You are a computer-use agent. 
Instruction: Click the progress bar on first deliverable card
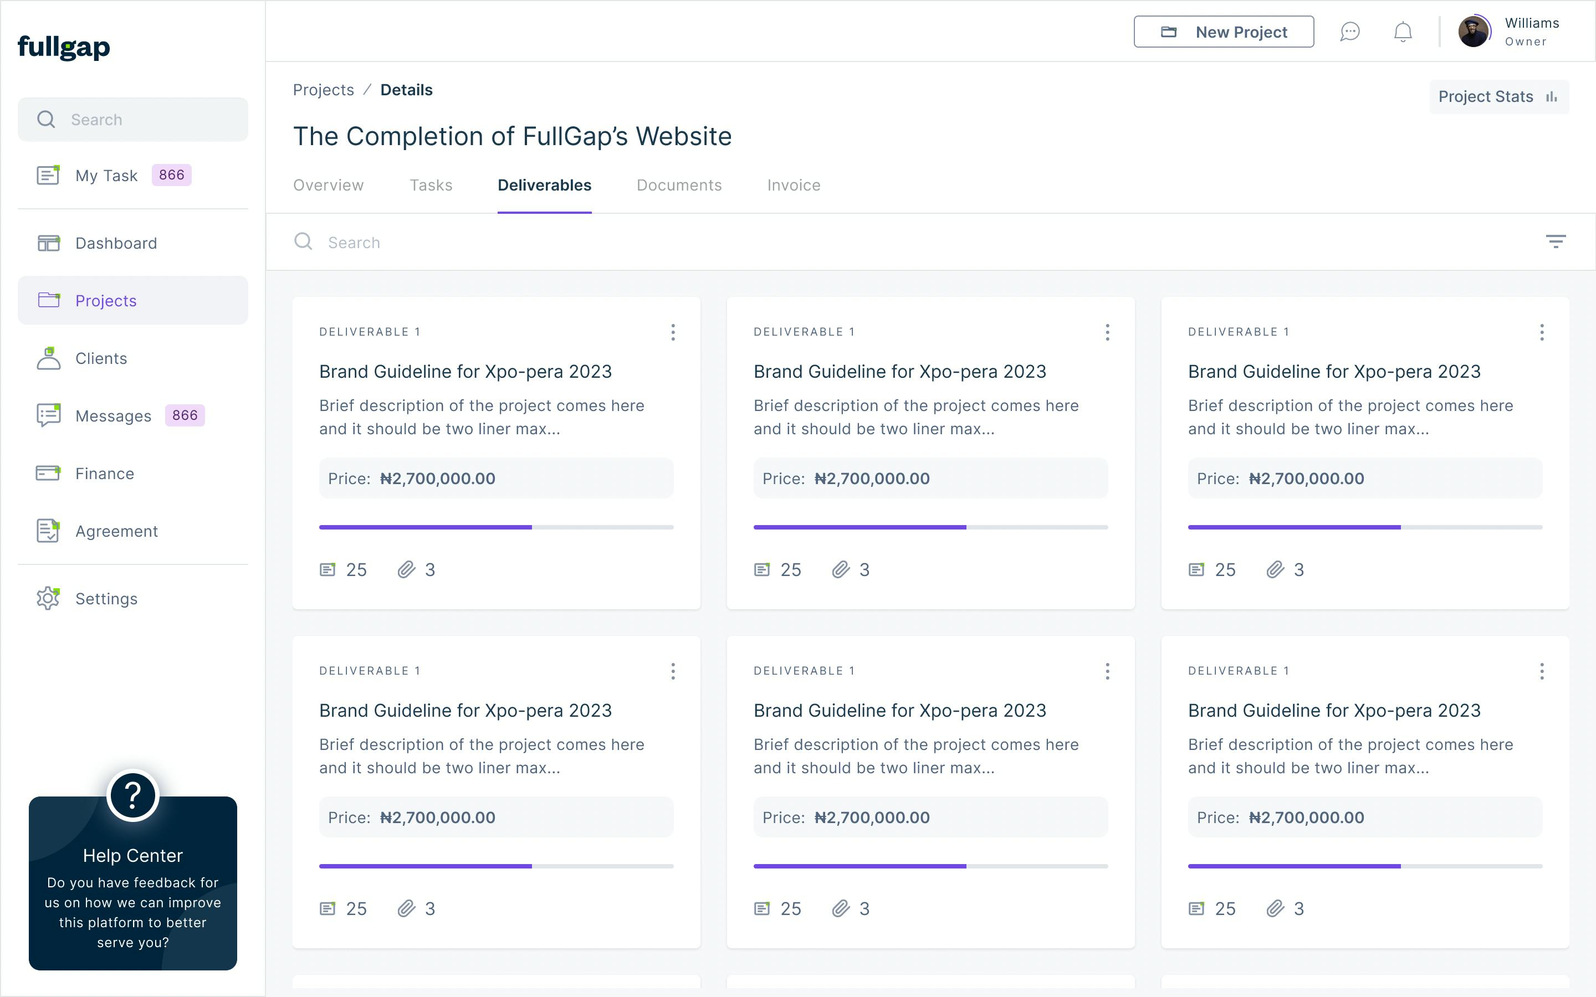[497, 527]
